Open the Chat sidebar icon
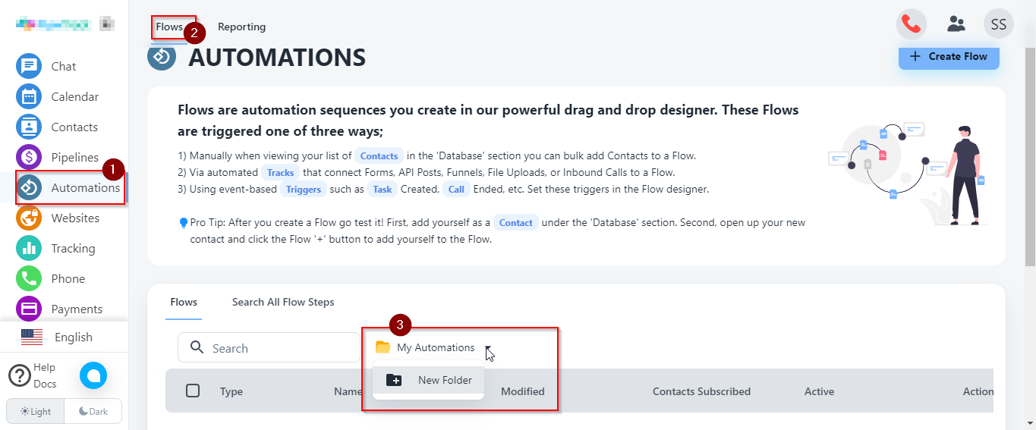 click(29, 66)
